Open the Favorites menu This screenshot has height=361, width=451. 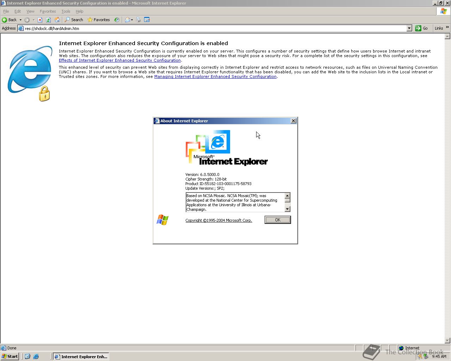coord(48,11)
